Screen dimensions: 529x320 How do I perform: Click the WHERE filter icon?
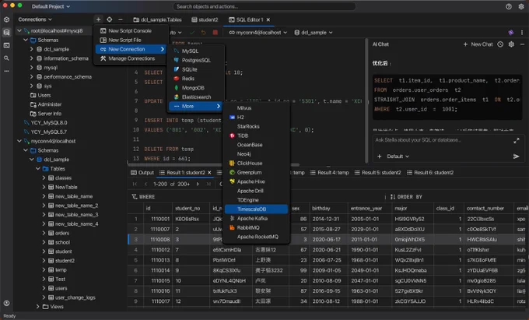click(135, 196)
